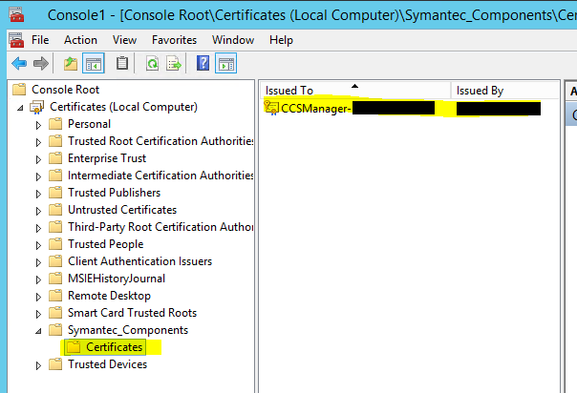Click the Forward arrow in the toolbar
Screen dimensions: 577x393
click(40, 64)
